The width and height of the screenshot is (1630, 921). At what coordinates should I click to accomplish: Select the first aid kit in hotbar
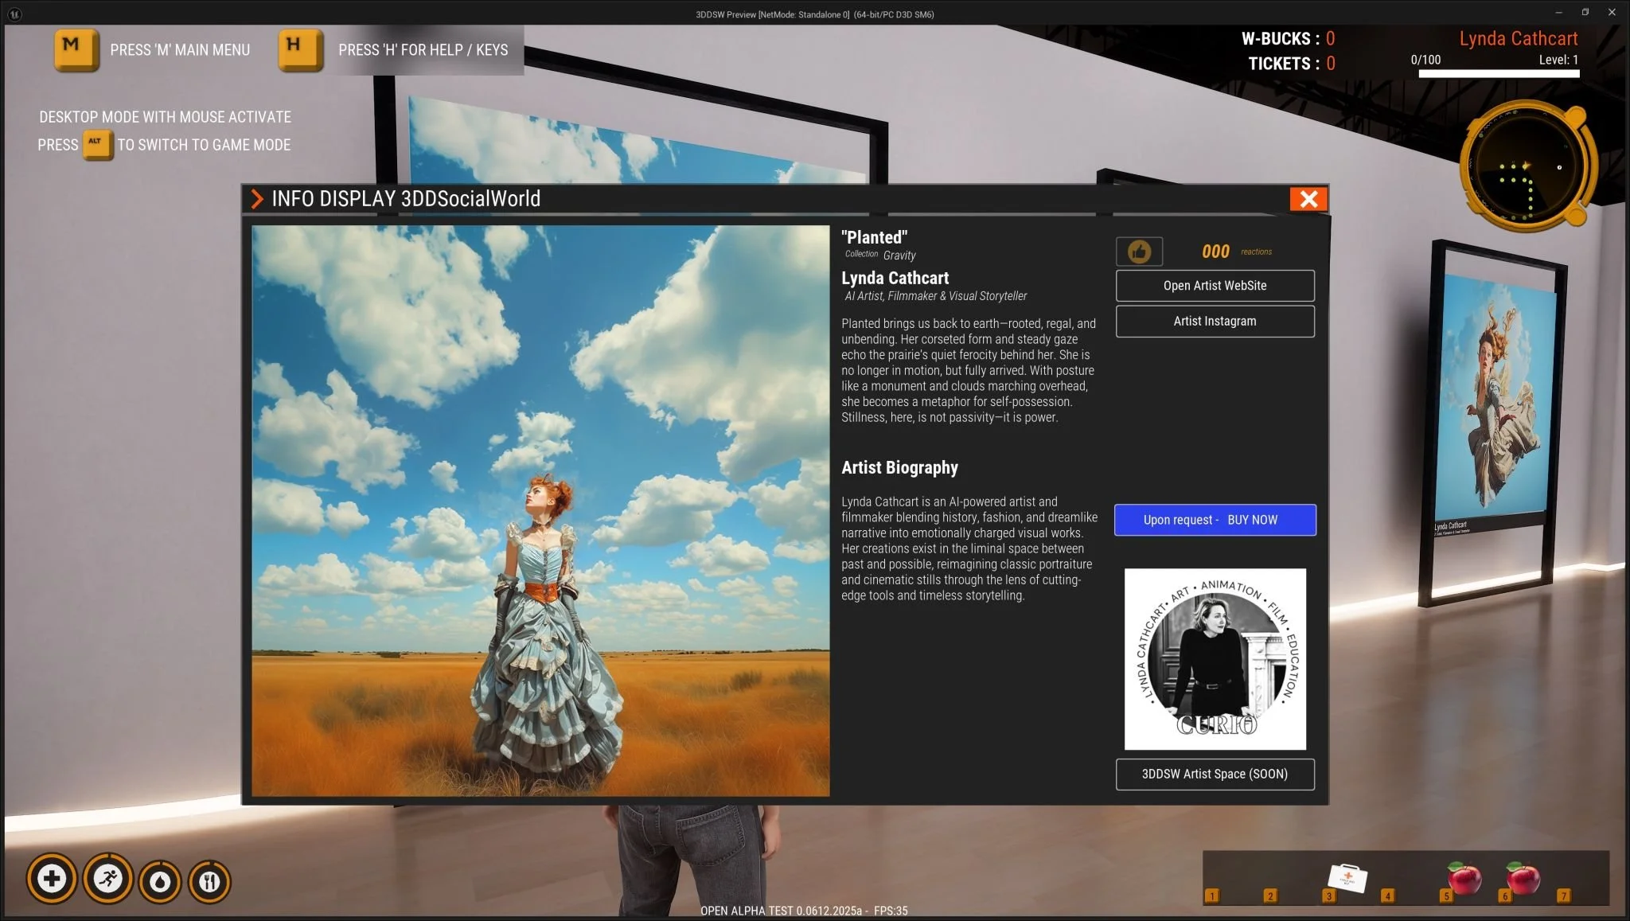(x=1347, y=878)
